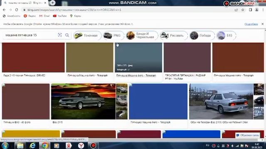
Task: Open visual search camera icon
Action: coord(60,35)
